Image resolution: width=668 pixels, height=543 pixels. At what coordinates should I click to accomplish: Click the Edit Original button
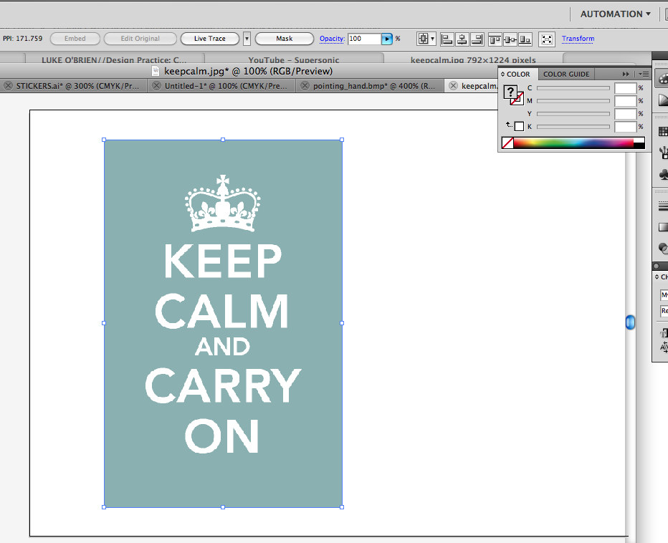click(x=140, y=39)
